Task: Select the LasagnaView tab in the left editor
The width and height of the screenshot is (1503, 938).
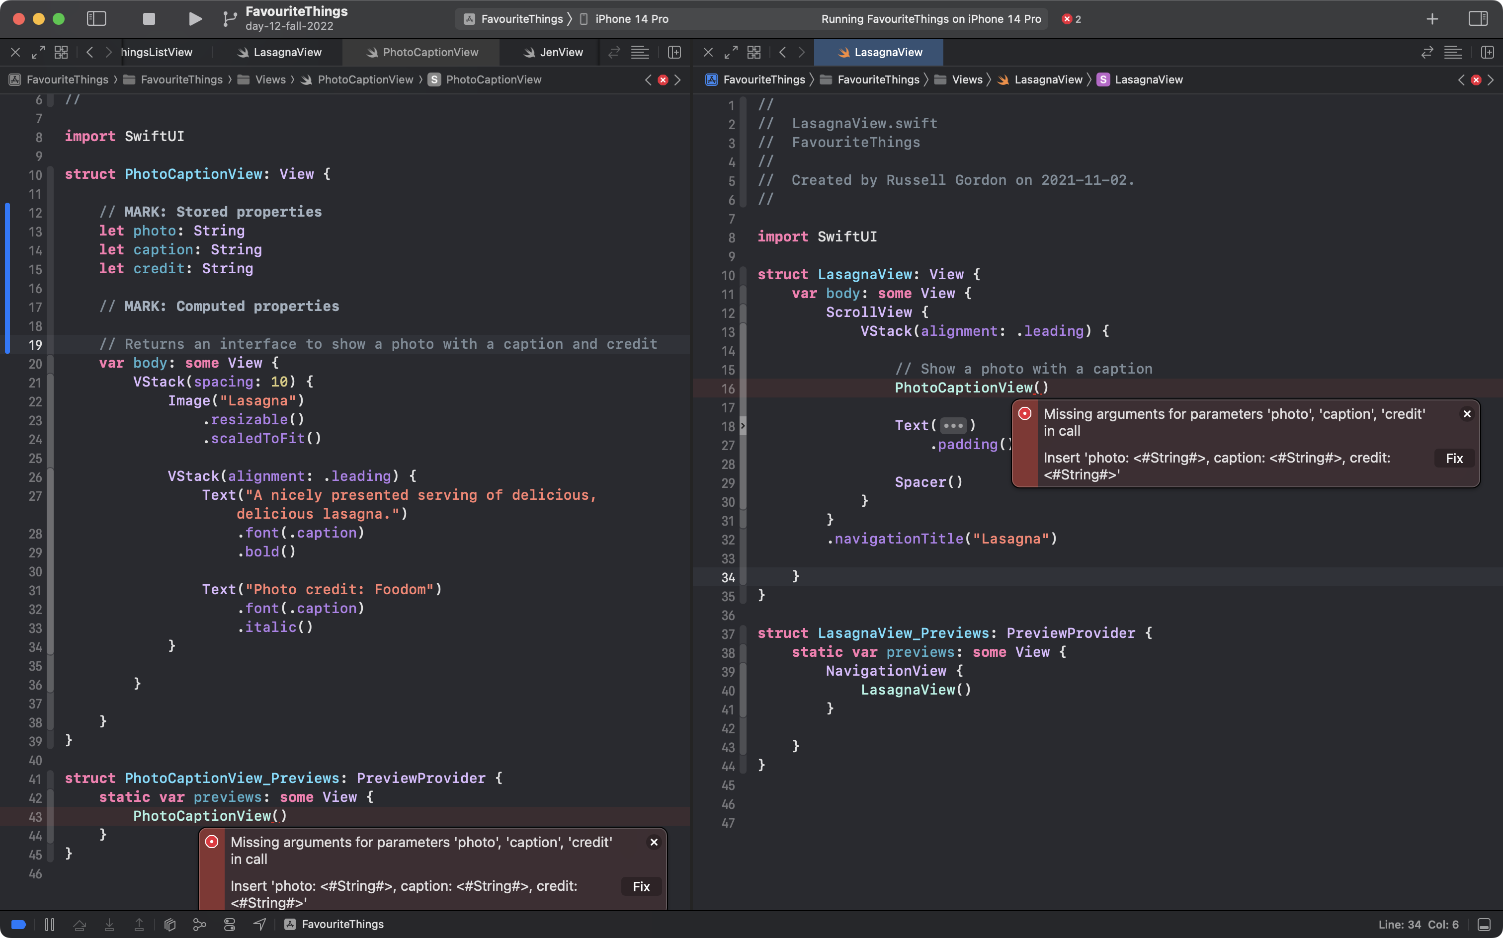Action: [x=279, y=52]
